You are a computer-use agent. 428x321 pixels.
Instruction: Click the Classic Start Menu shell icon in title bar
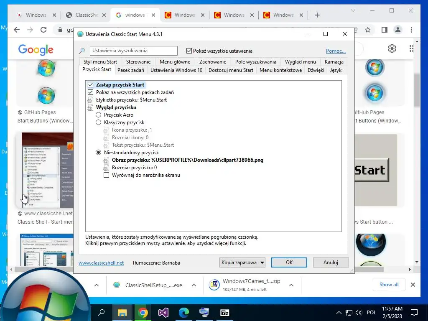tap(80, 34)
